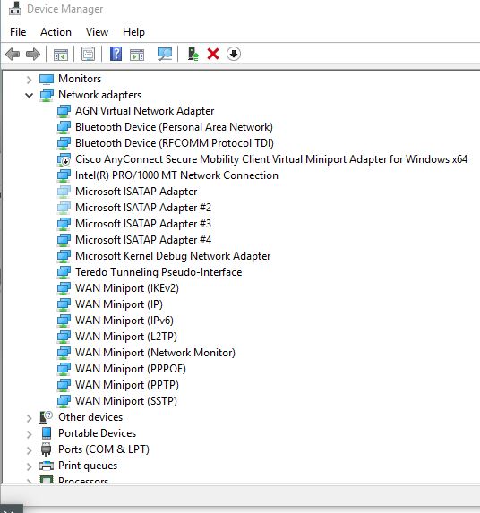Click the Network adapters category icon
This screenshot has width=480, height=513.
point(47,95)
